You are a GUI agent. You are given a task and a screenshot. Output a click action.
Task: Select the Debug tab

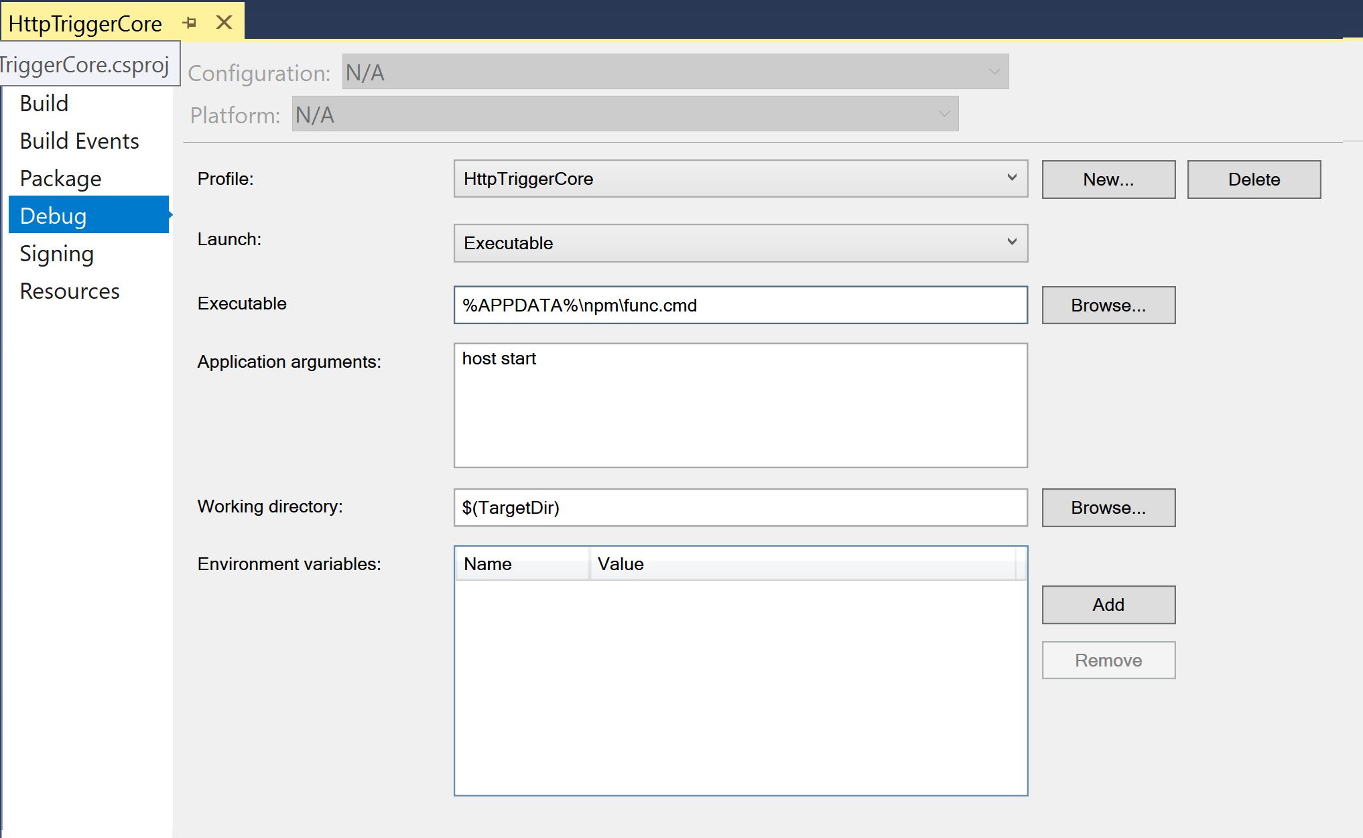pos(54,216)
